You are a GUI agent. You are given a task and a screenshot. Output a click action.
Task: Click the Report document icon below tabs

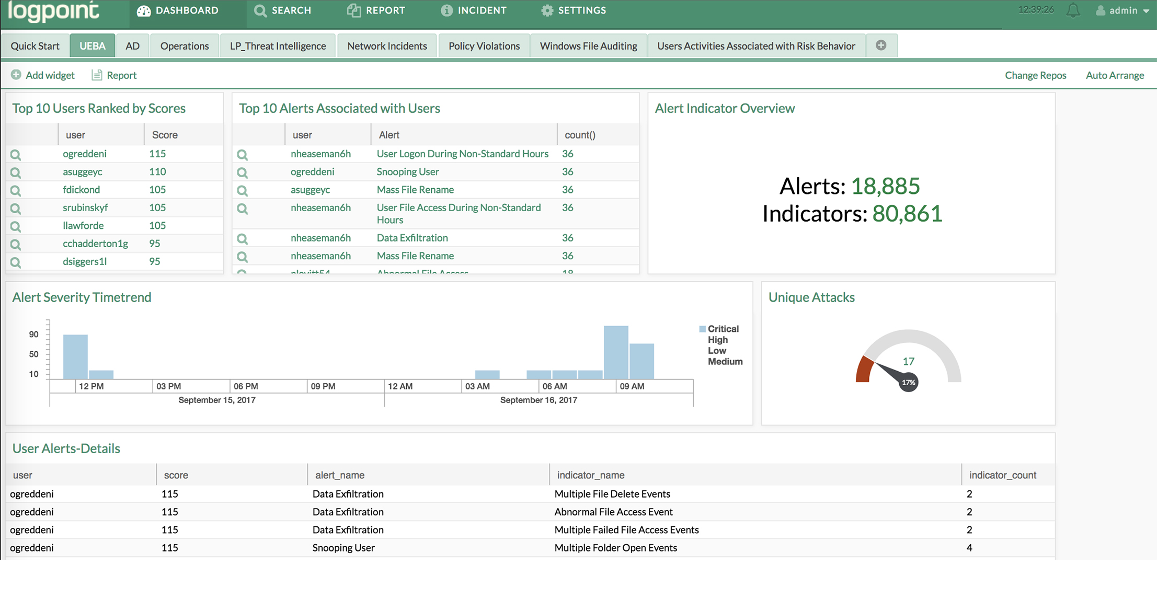pyautogui.click(x=97, y=75)
